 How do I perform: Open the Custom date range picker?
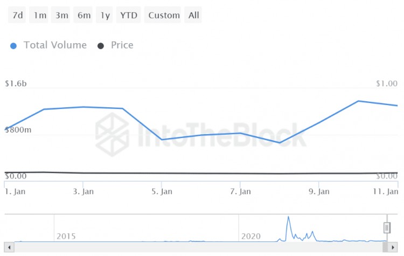(164, 15)
